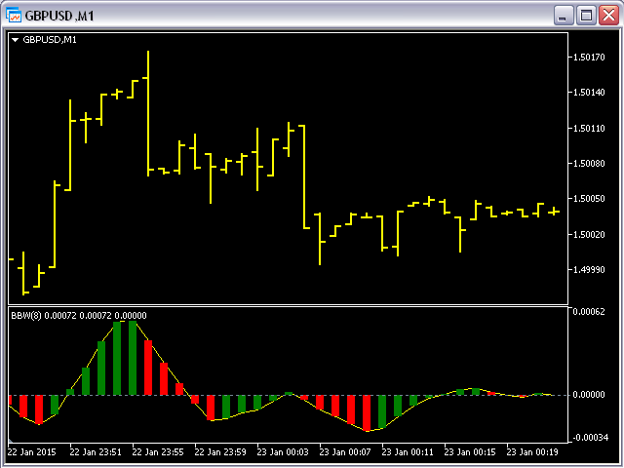Click the 22 Jan 2015 date label

tap(32, 452)
